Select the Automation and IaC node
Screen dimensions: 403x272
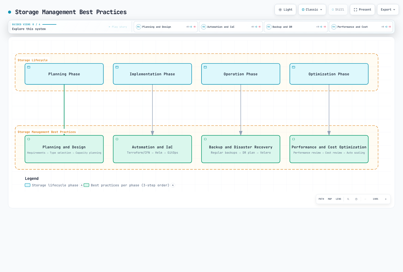152,149
